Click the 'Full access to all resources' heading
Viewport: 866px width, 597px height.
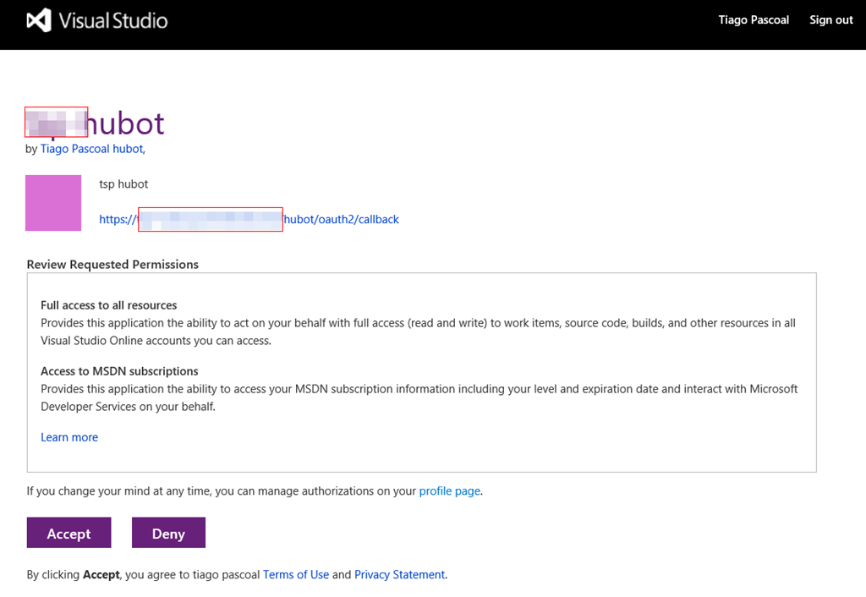click(109, 305)
